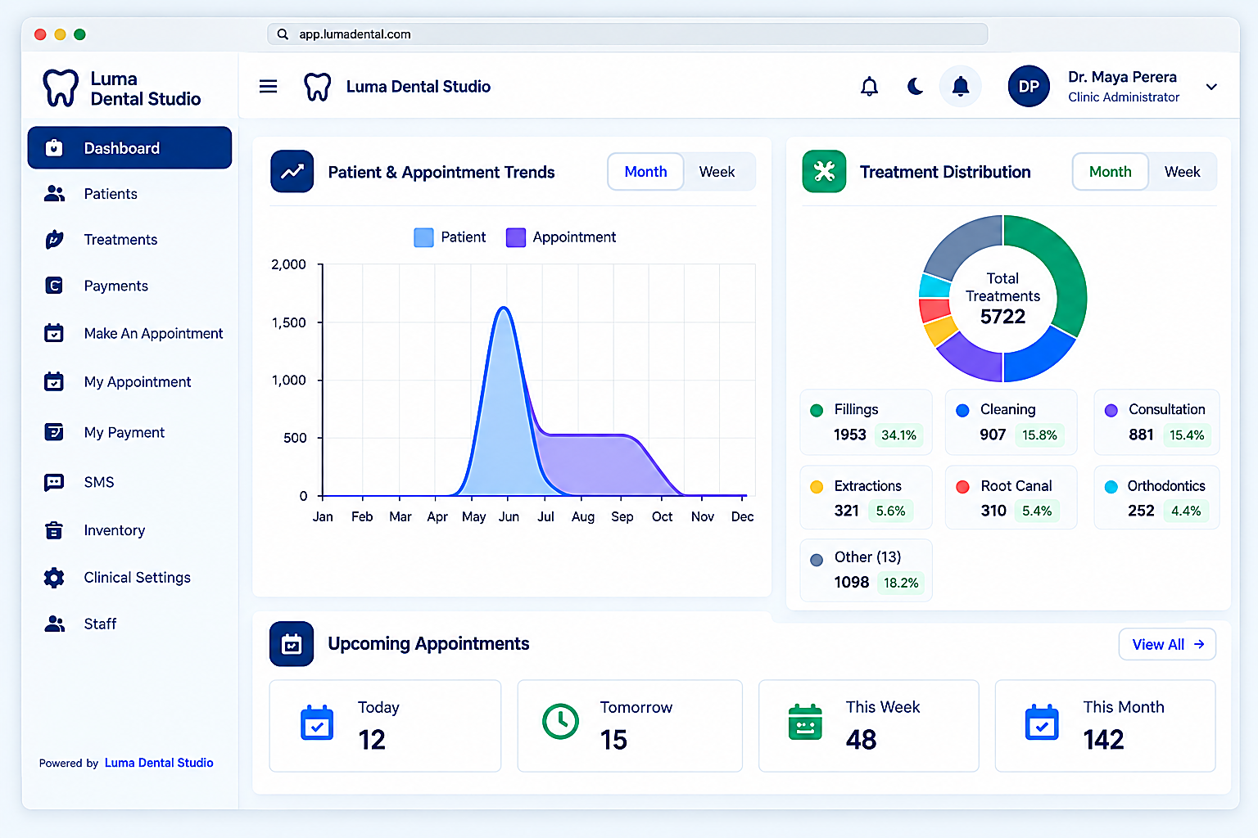The height and width of the screenshot is (838, 1258).
Task: Toggle dark mode with the moon icon
Action: coord(915,87)
